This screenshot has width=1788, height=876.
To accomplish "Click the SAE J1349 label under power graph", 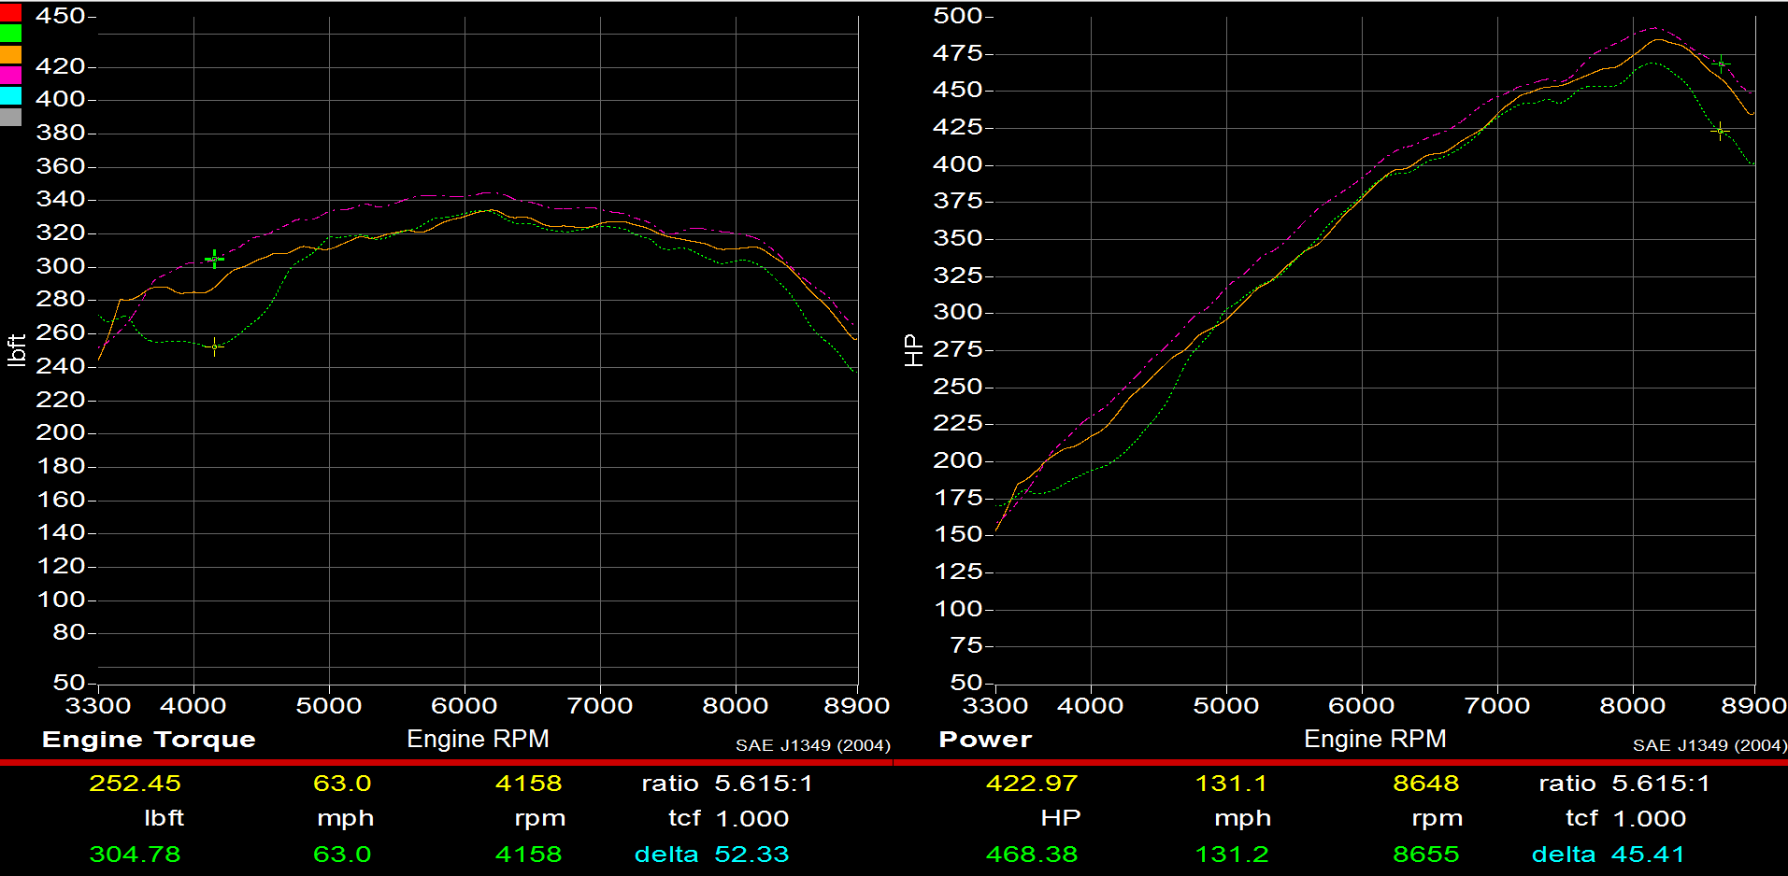I will point(1710,745).
